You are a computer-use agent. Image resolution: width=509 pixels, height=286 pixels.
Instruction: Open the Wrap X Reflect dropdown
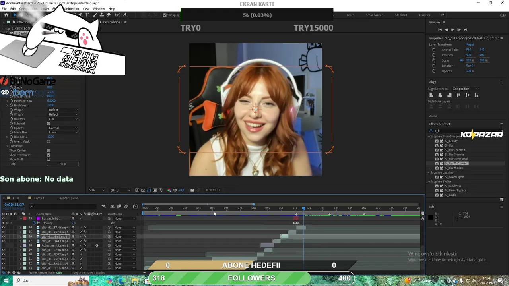click(x=63, y=110)
